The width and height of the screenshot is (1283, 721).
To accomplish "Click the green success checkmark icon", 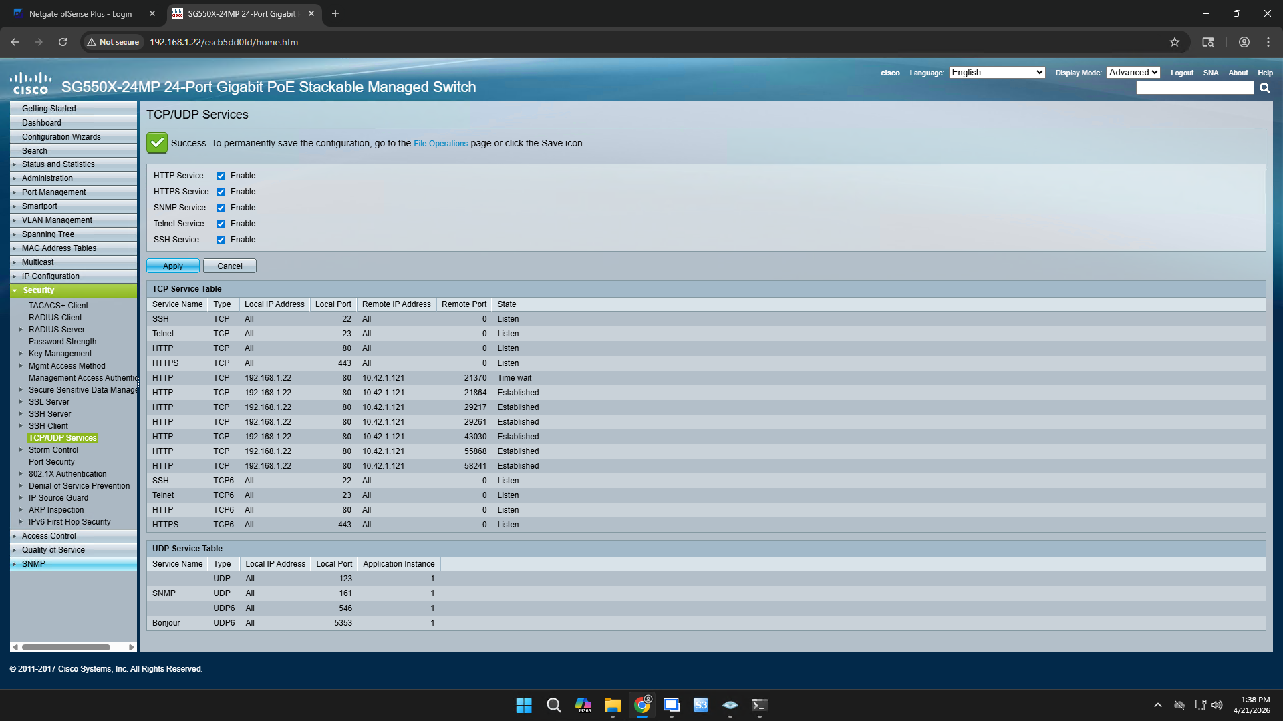I will pos(157,142).
